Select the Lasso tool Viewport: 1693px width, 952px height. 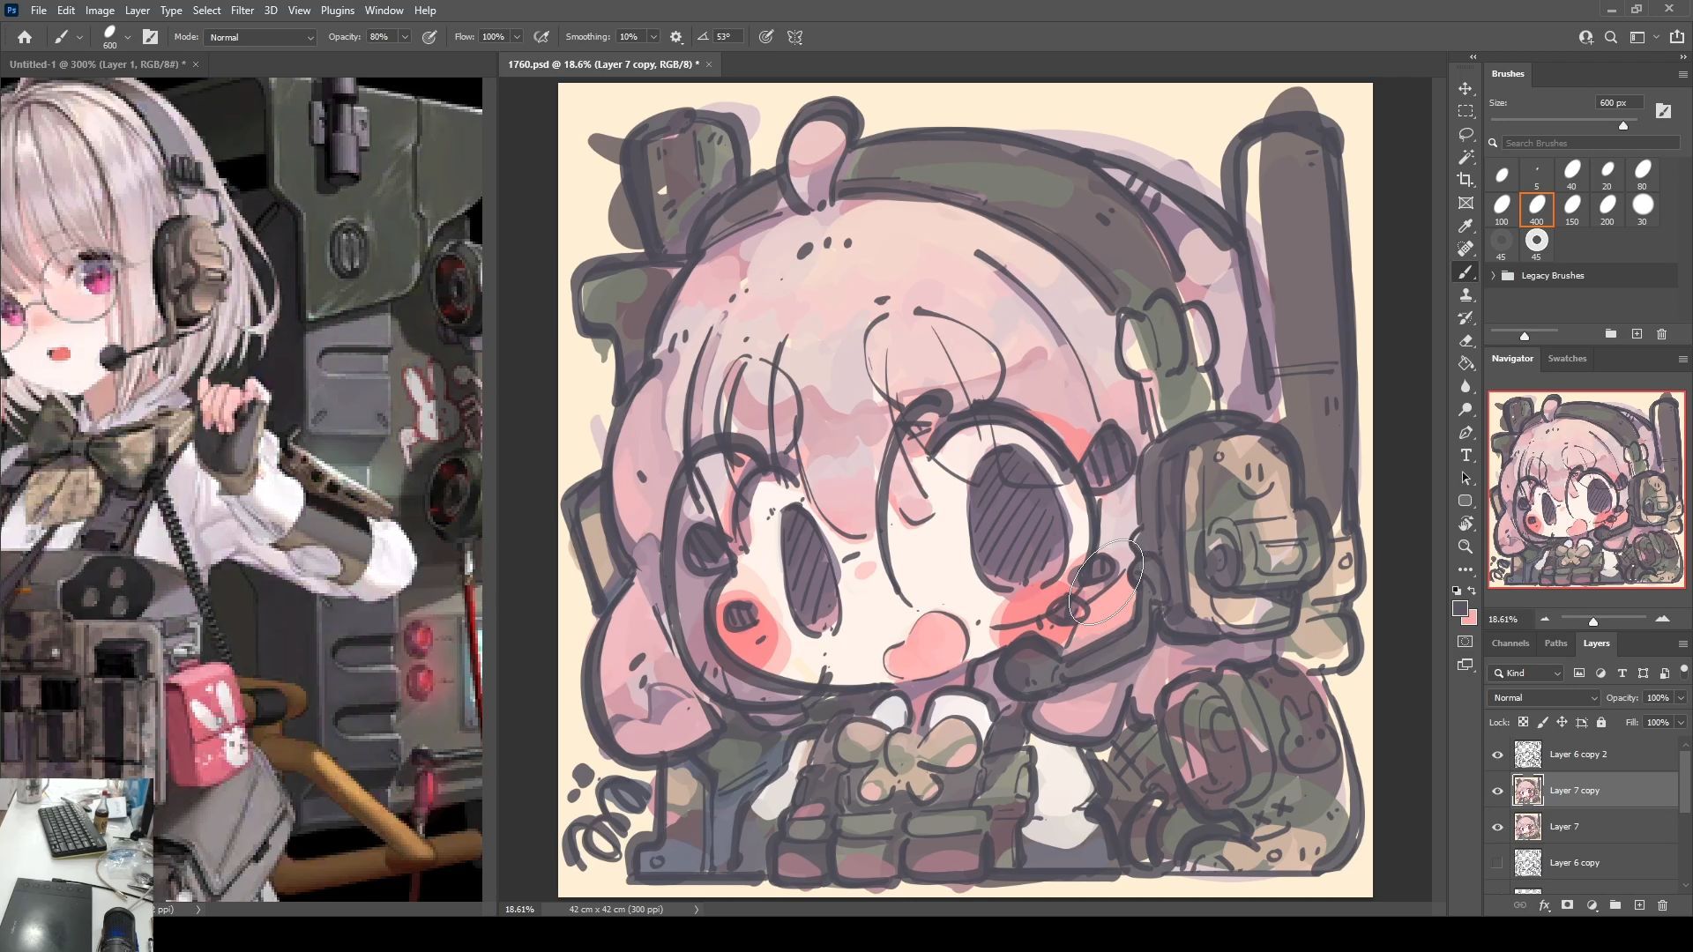[x=1466, y=135]
